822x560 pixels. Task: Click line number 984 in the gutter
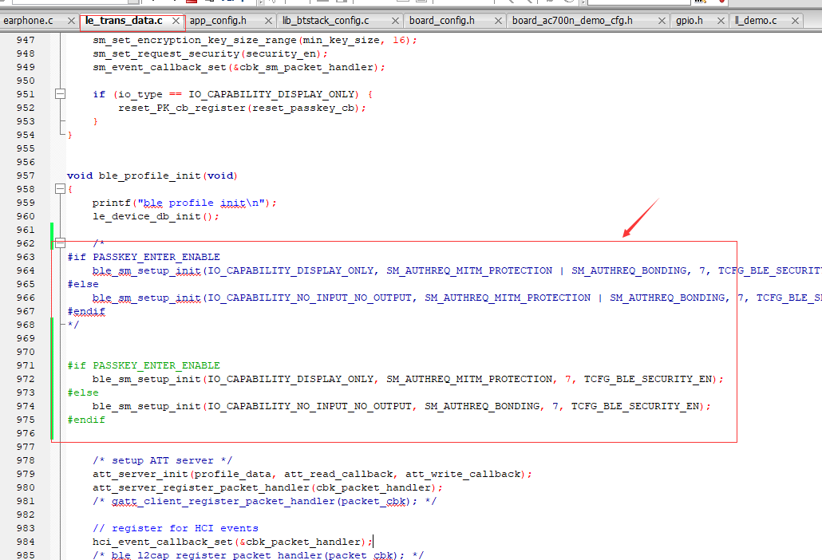(x=26, y=542)
